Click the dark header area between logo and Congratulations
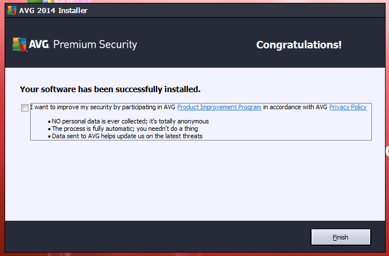This screenshot has height=256, width=389. pos(196,44)
